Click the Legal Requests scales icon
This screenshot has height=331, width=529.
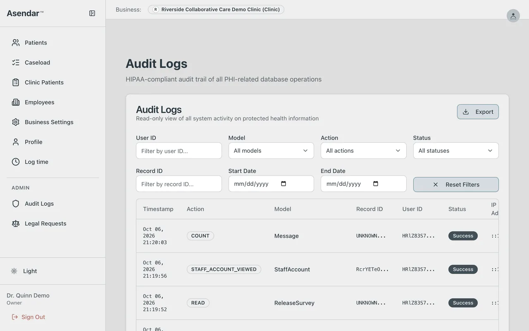pos(16,223)
